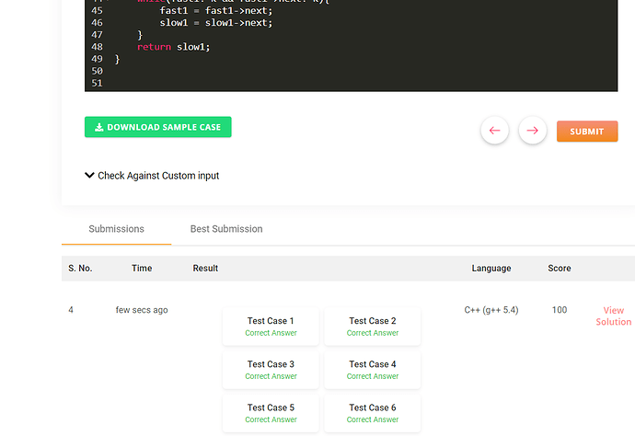Image resolution: width=635 pixels, height=436 pixels.
Task: Click the S. No. column header
Action: pyautogui.click(x=80, y=269)
